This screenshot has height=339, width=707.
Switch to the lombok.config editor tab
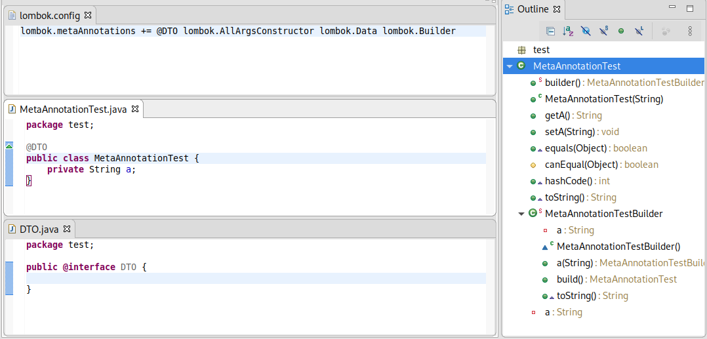tap(50, 16)
